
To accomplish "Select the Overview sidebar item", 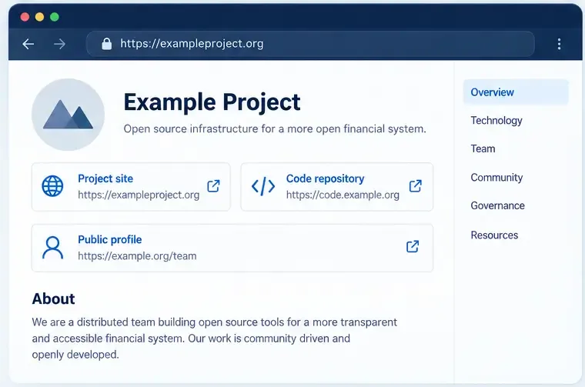I will [516, 92].
